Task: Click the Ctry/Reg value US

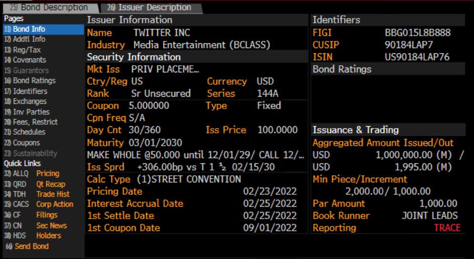Action: 137,81
